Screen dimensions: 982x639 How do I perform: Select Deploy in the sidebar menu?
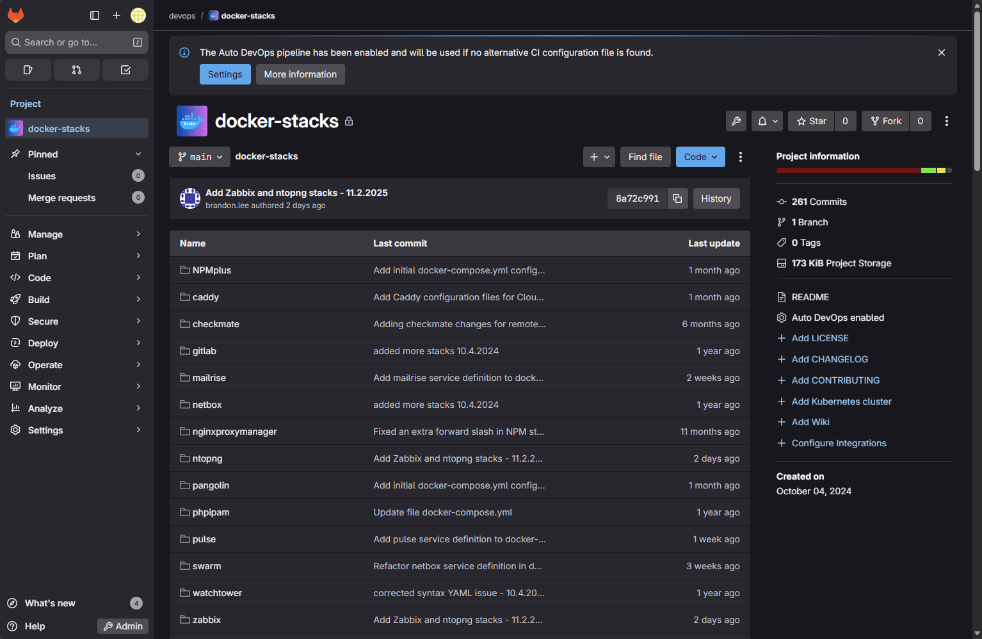click(x=43, y=343)
